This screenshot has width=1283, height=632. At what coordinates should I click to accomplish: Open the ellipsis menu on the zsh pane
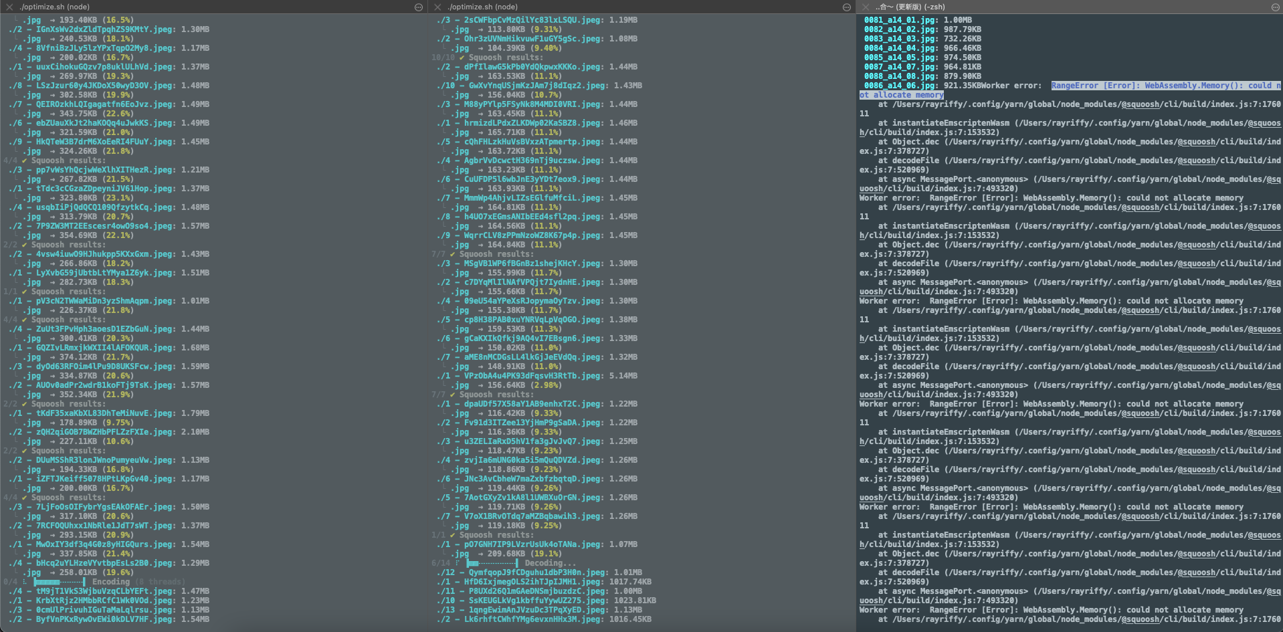point(1275,7)
